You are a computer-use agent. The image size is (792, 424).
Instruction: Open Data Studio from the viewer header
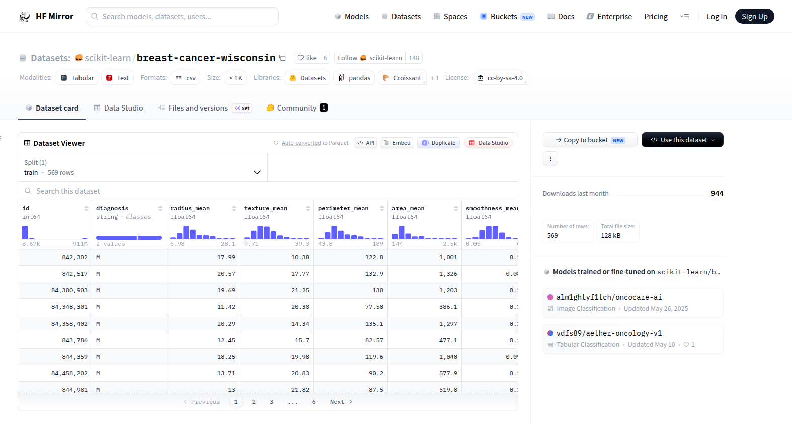coord(488,143)
